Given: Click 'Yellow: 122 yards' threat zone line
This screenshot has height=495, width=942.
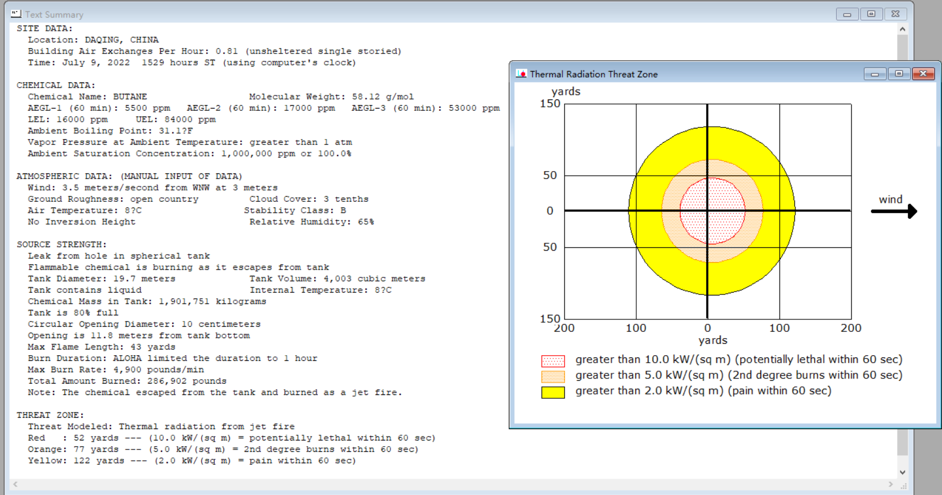Looking at the screenshot, I should click(x=192, y=460).
